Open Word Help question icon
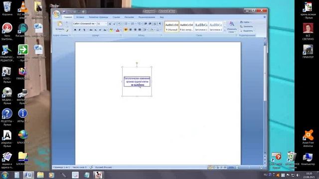This screenshot has width=319, height=179. point(265,17)
